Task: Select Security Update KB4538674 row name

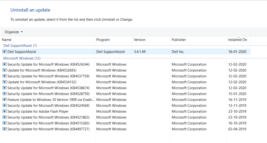Action: point(48,88)
